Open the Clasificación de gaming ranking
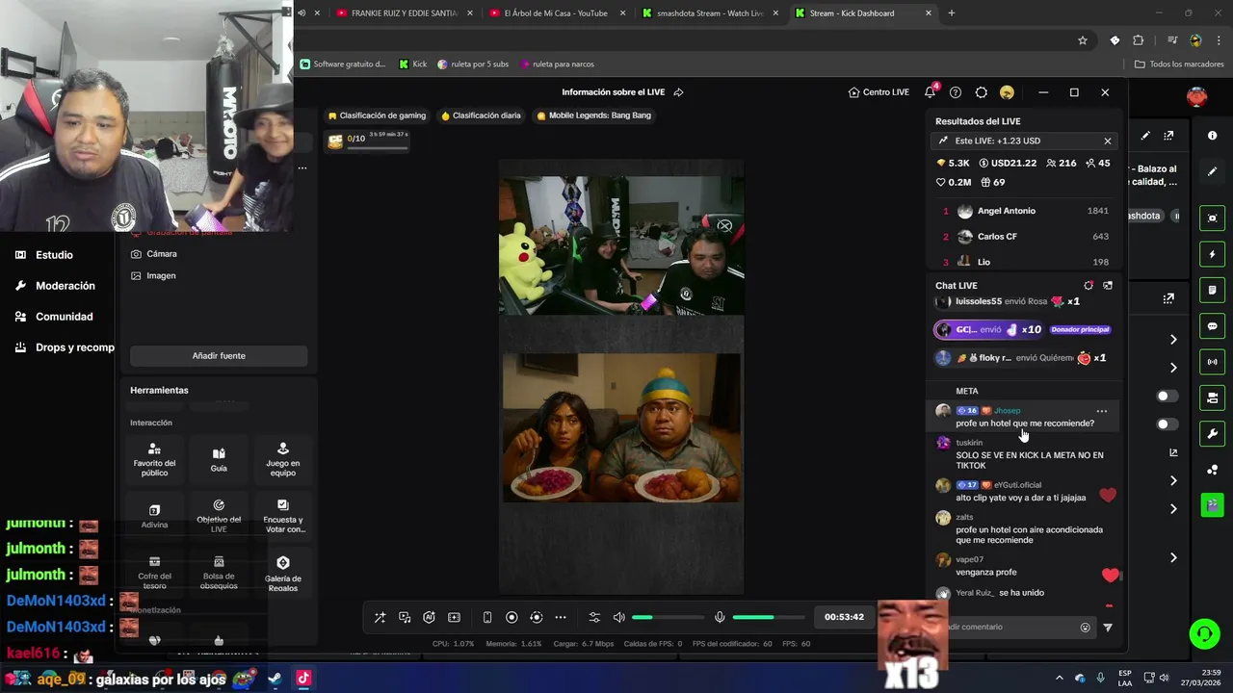 point(377,115)
